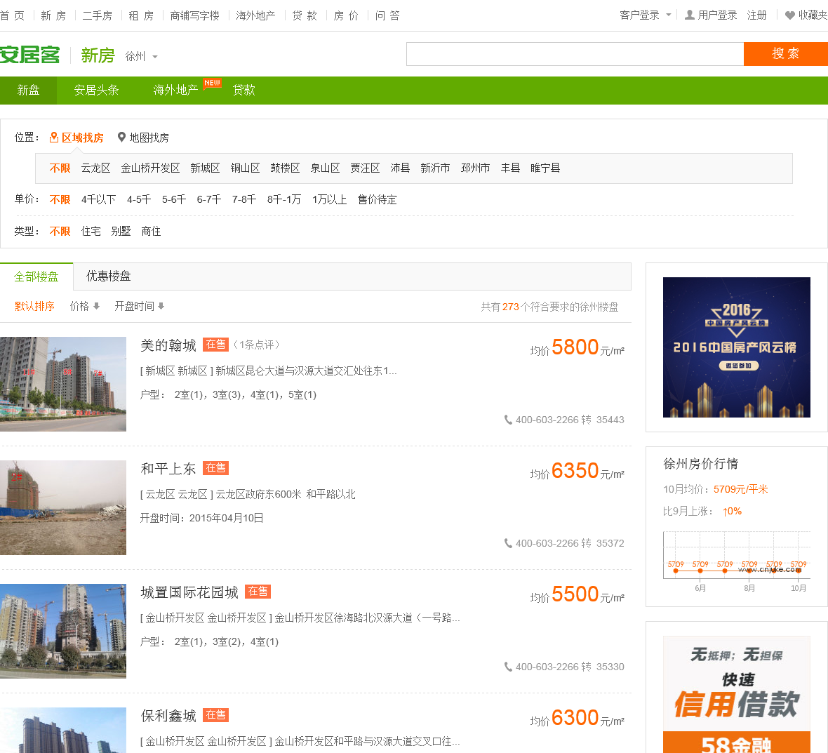Open the 和平上东 listing title
Viewport: 828px width, 753px height.
point(168,469)
